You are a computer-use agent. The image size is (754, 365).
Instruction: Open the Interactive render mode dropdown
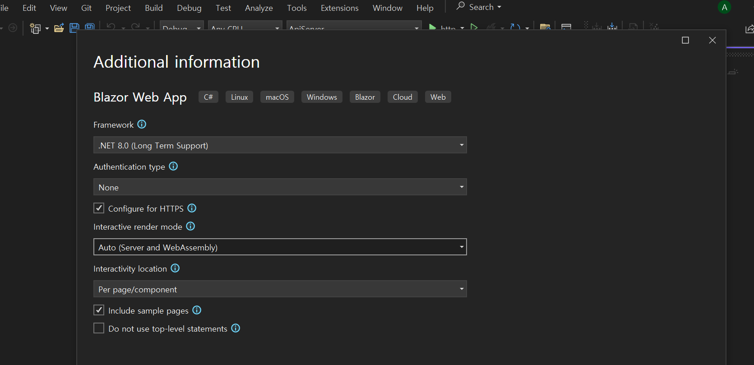point(280,247)
